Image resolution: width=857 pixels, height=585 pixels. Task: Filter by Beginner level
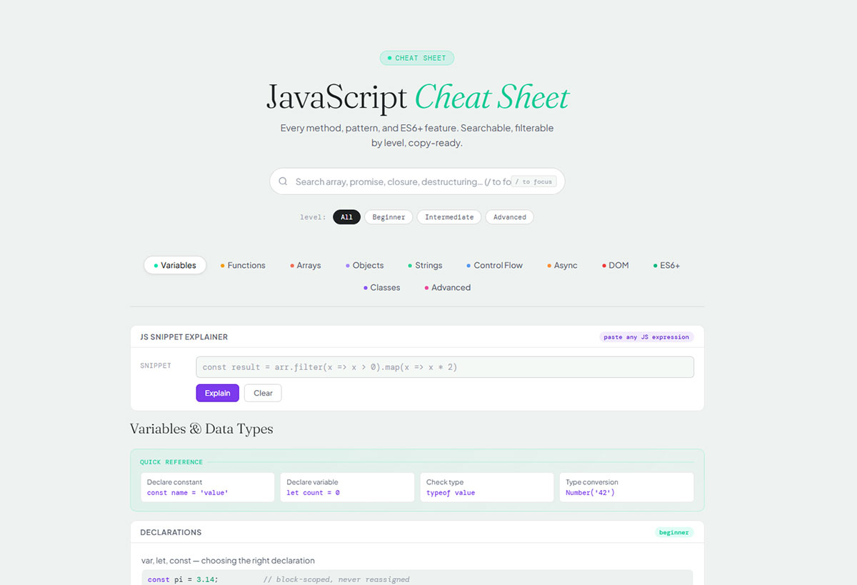coord(389,217)
